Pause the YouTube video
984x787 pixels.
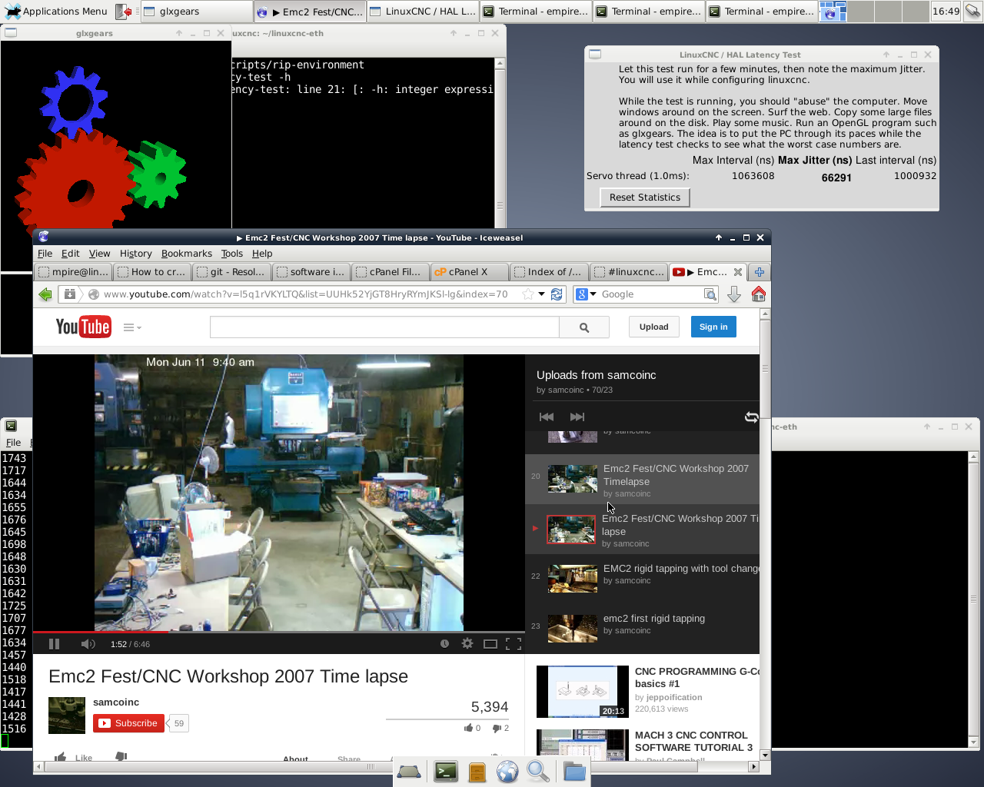[54, 644]
